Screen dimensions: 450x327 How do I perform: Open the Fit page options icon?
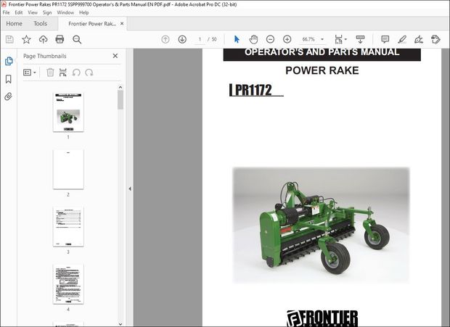(338, 39)
